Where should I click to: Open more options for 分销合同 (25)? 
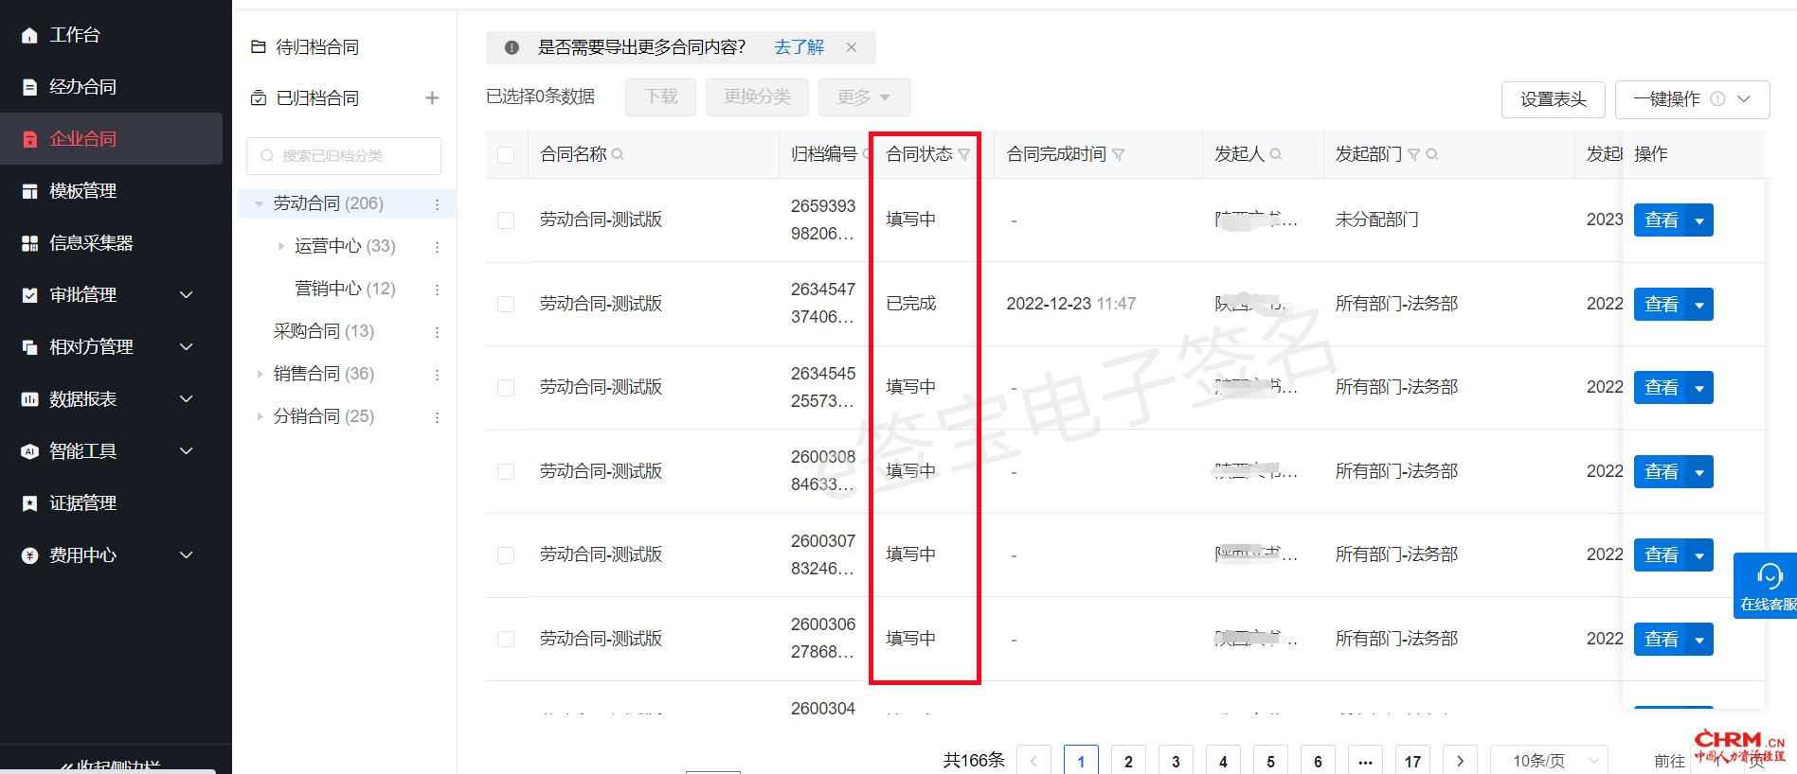(x=437, y=417)
